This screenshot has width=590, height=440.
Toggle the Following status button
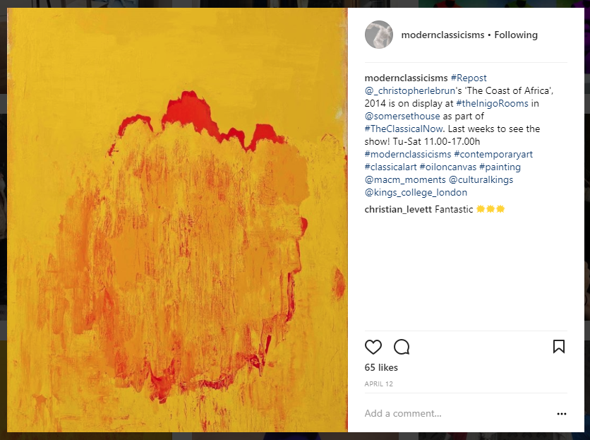516,35
